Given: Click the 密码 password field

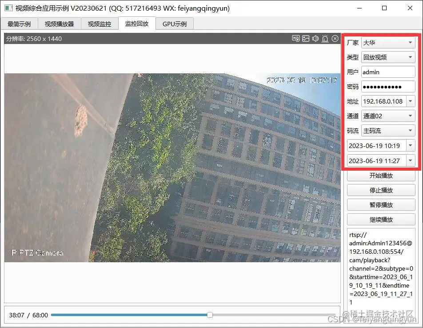Looking at the screenshot, I should (x=388, y=87).
